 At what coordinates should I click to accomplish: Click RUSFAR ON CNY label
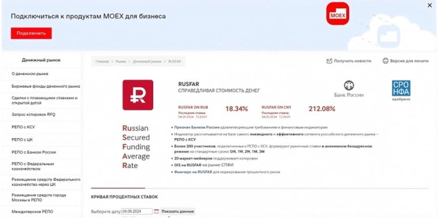click(276, 107)
